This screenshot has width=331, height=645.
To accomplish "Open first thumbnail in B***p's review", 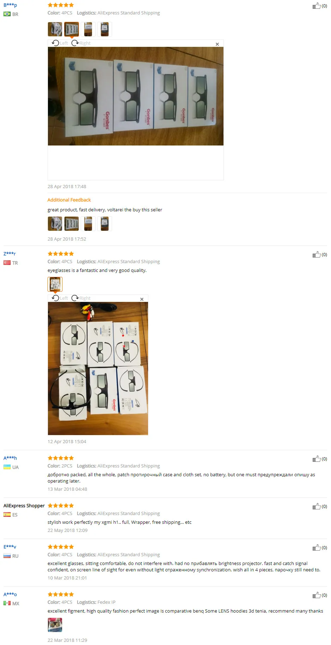I will pos(55,29).
